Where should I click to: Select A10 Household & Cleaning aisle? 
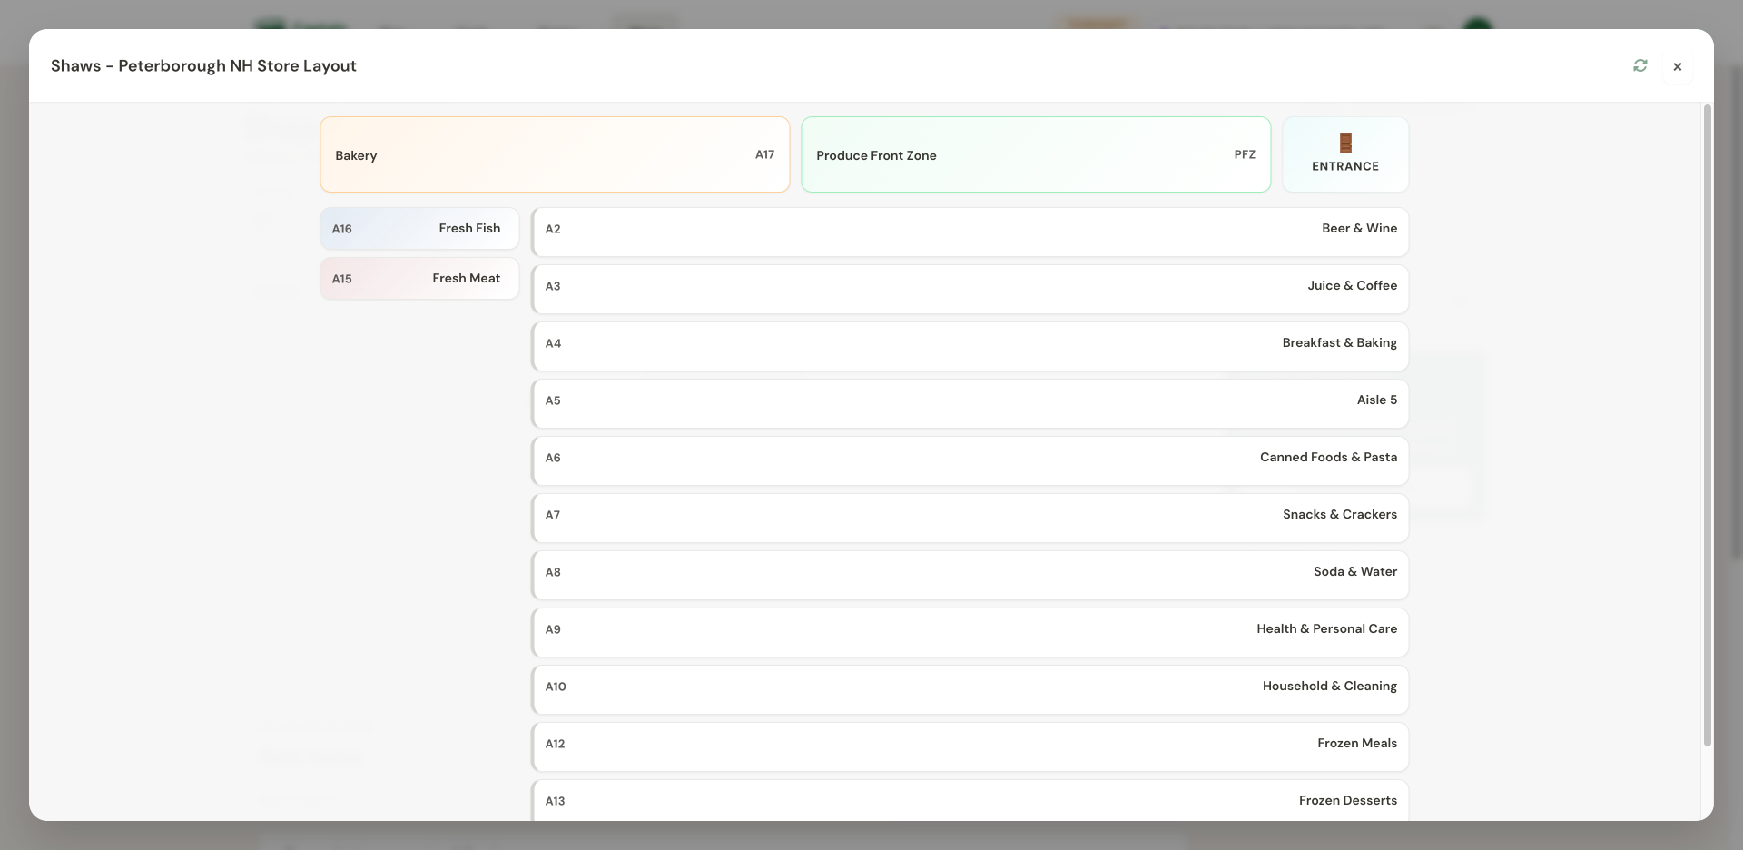(x=970, y=689)
